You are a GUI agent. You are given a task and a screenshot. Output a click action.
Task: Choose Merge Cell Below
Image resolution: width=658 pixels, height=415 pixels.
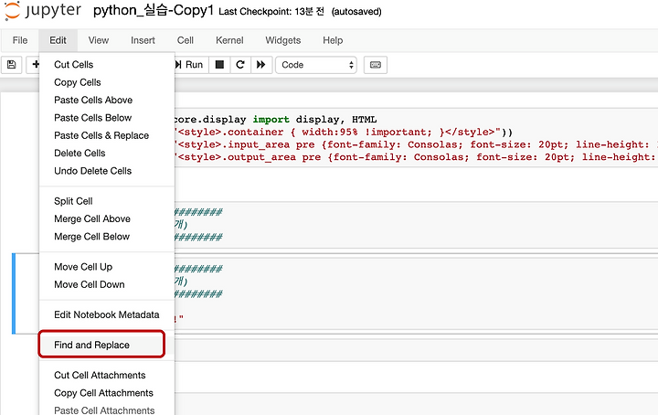pyautogui.click(x=107, y=236)
